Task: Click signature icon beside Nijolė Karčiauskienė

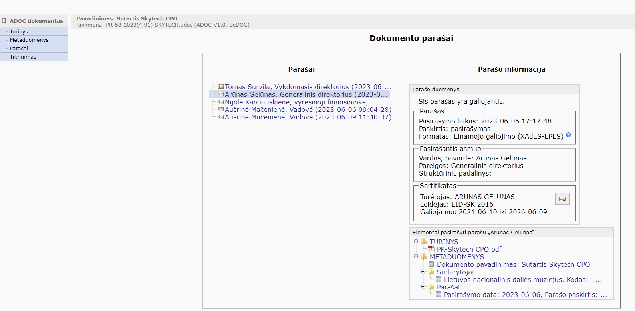Action: coord(220,102)
